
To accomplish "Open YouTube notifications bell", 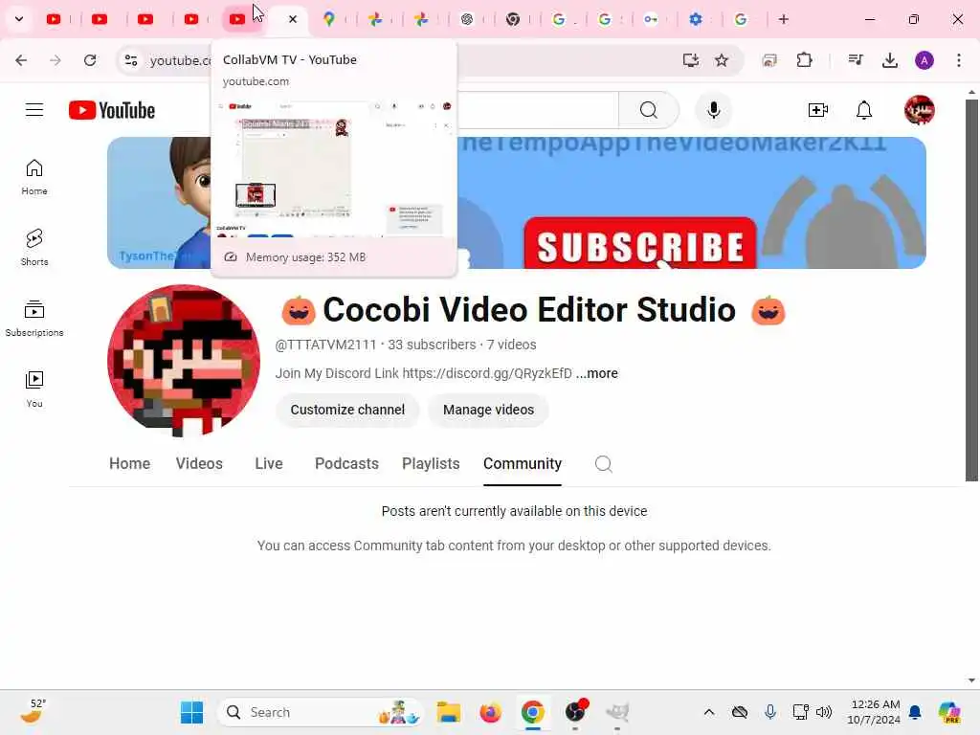I will coord(864,110).
